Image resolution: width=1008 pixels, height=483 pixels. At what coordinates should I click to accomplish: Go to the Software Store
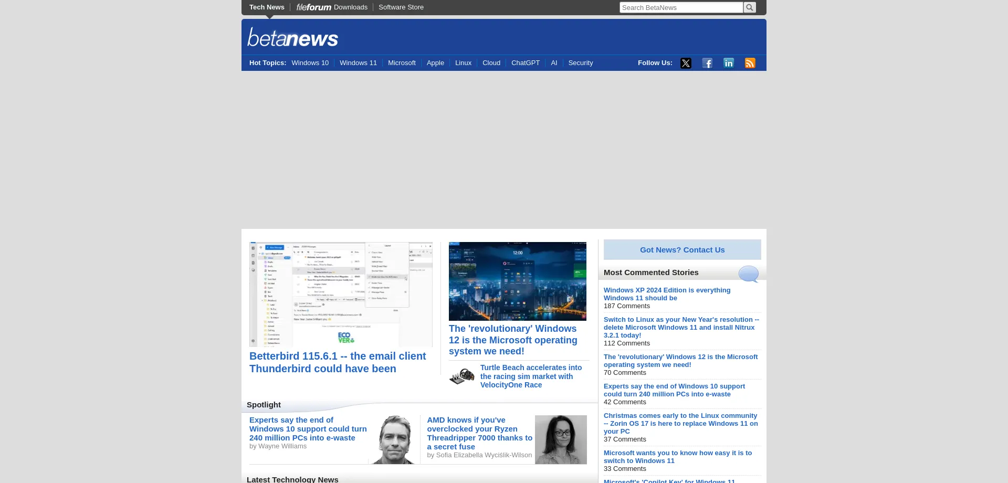point(401,7)
